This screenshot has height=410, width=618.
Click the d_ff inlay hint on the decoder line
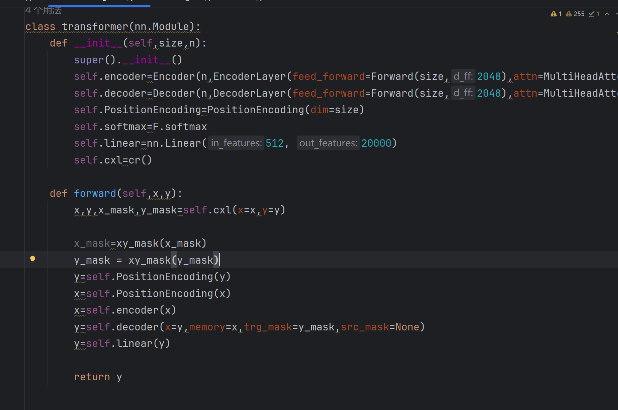point(463,93)
